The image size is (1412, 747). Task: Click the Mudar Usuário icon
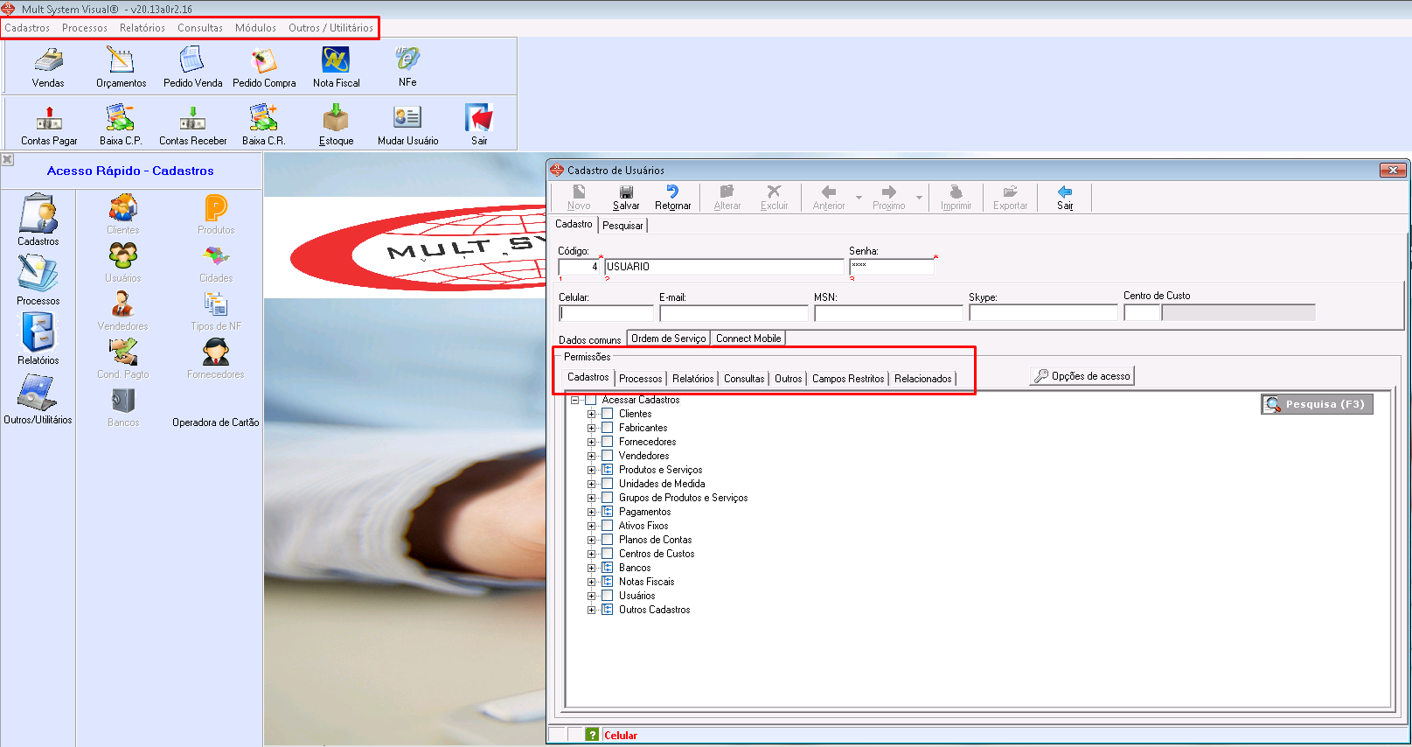pos(407,124)
